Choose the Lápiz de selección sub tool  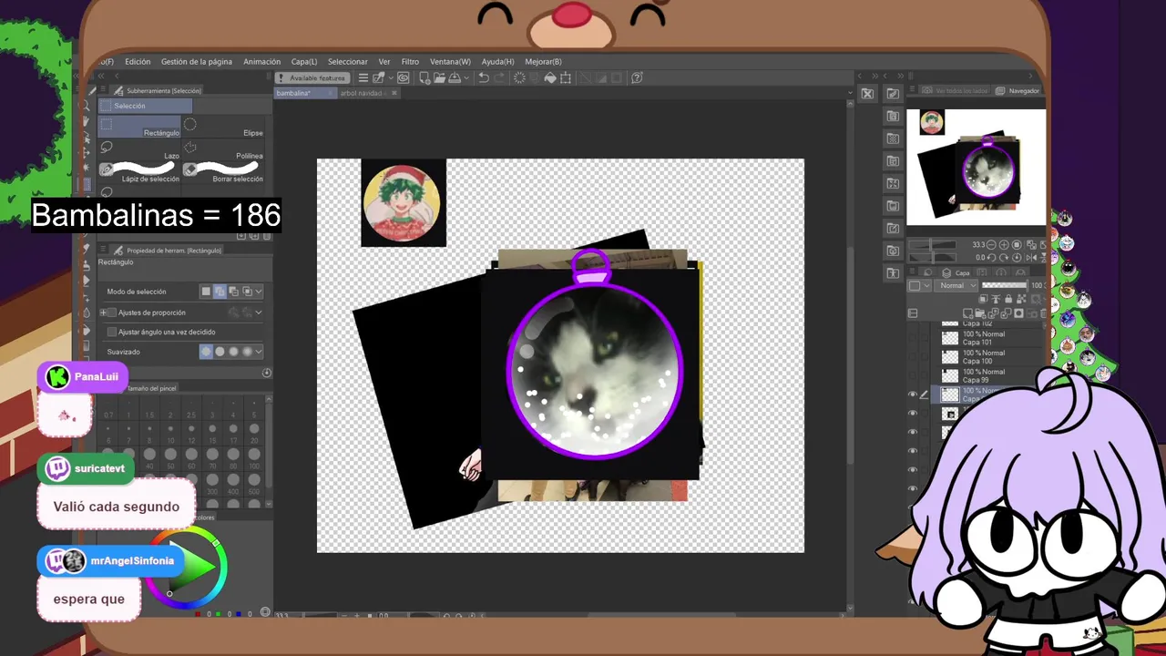point(140,172)
